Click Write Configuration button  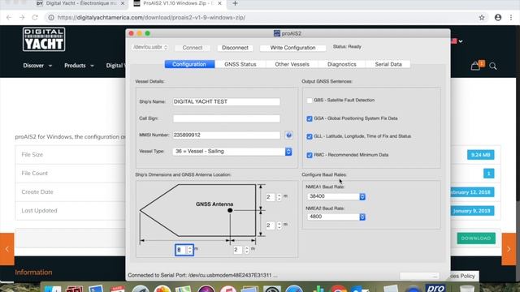pyautogui.click(x=292, y=48)
